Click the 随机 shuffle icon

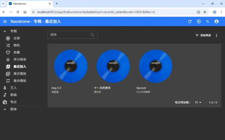pos(8,45)
